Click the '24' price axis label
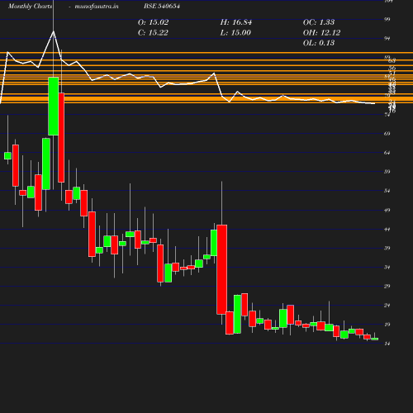This screenshot has width=413, height=413. coord(387,306)
